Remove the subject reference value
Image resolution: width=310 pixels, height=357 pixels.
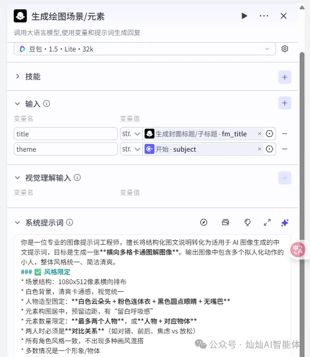click(260, 149)
